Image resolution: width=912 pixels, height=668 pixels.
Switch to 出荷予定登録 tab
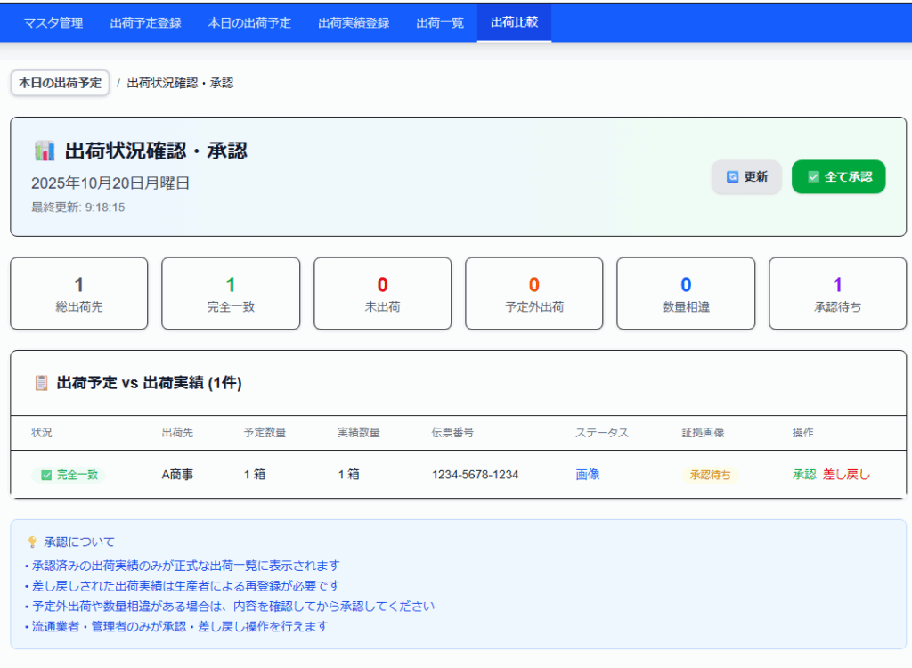pyautogui.click(x=145, y=22)
